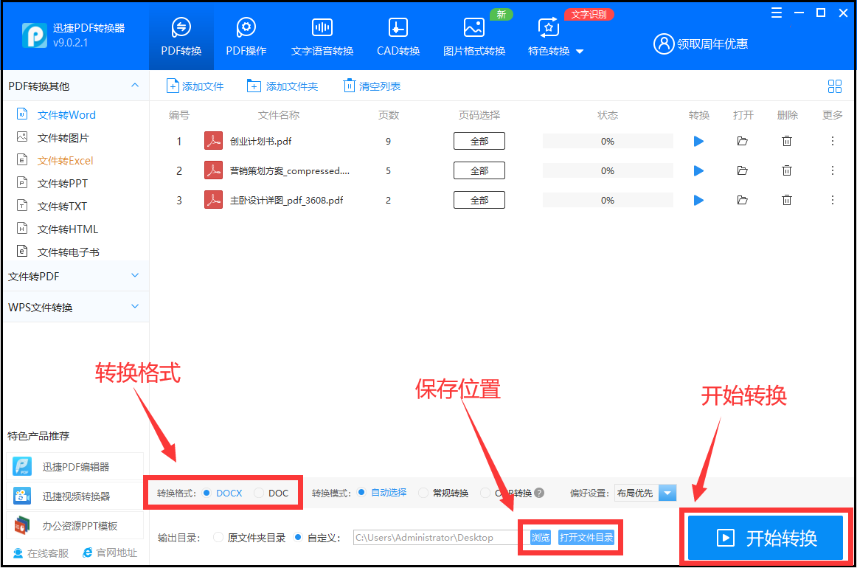This screenshot has height=568, width=857.
Task: Start converting 创业计划书.pdf with play icon
Action: pos(698,141)
